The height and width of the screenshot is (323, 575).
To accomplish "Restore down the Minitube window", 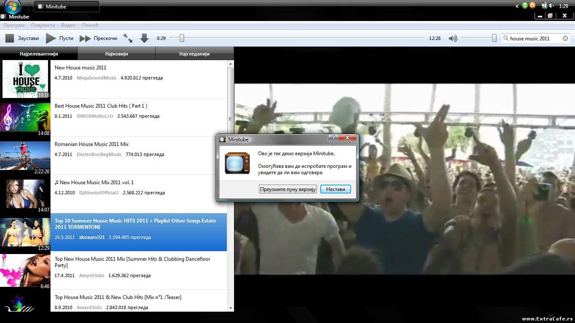I will (x=550, y=16).
